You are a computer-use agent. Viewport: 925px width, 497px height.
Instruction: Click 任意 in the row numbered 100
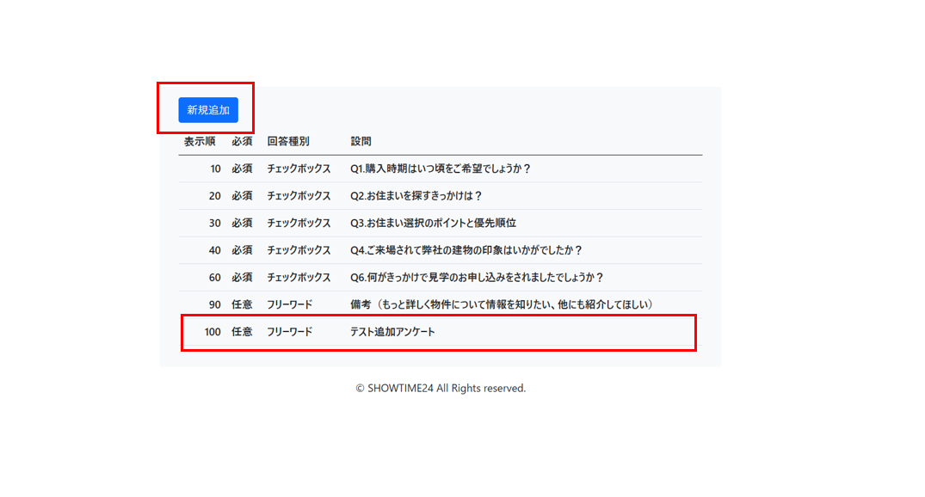point(242,332)
